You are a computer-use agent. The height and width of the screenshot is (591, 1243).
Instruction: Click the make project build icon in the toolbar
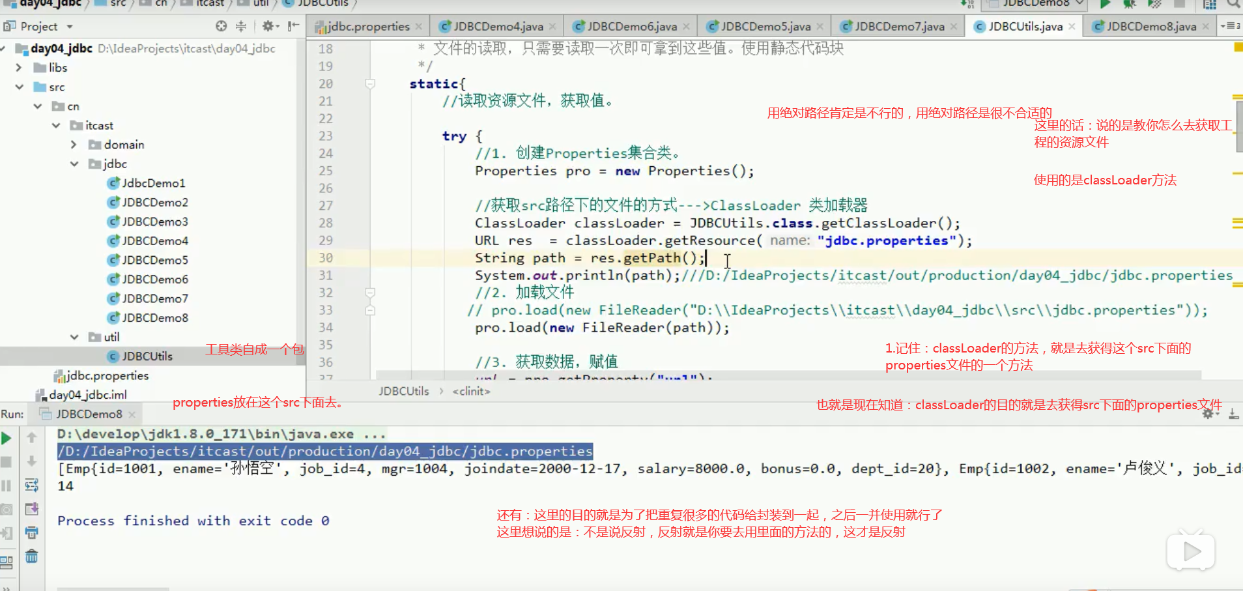tap(967, 4)
